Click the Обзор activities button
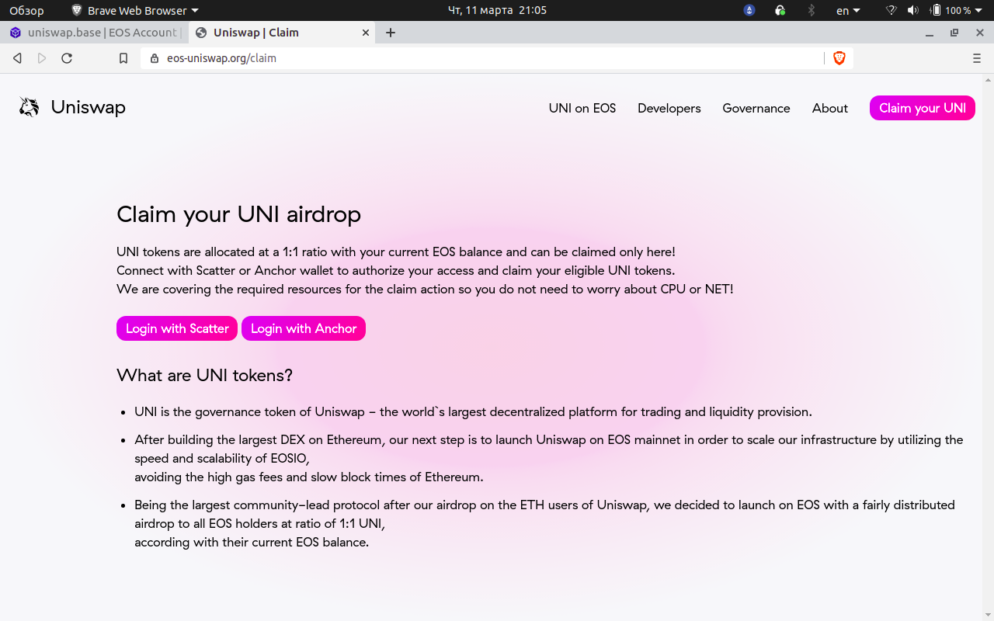 [26, 11]
